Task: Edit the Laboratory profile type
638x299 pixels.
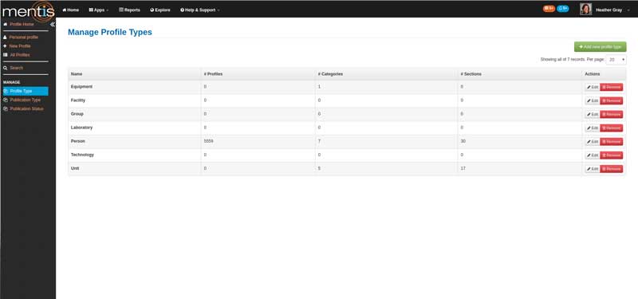Action: click(593, 128)
